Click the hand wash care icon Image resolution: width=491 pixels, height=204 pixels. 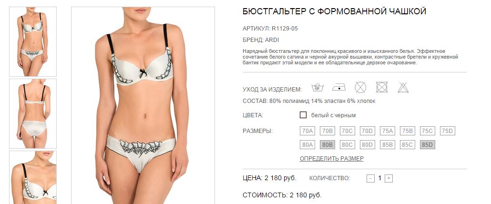click(x=317, y=87)
